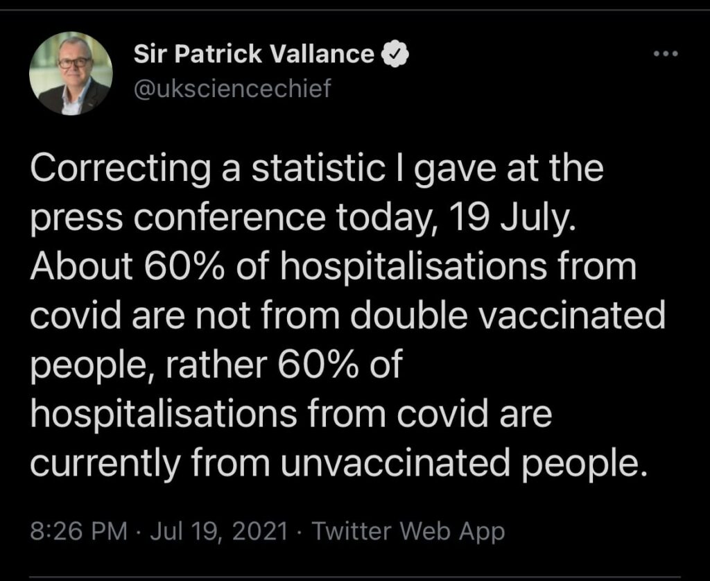The width and height of the screenshot is (710, 581).
Task: Open the Sir Patrick Vallance display name
Action: [254, 54]
